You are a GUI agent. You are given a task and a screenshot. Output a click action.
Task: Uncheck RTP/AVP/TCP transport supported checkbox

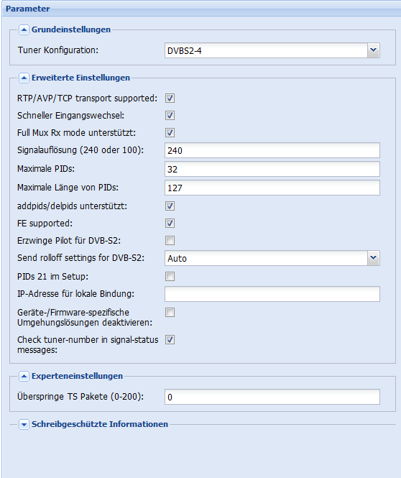point(170,98)
